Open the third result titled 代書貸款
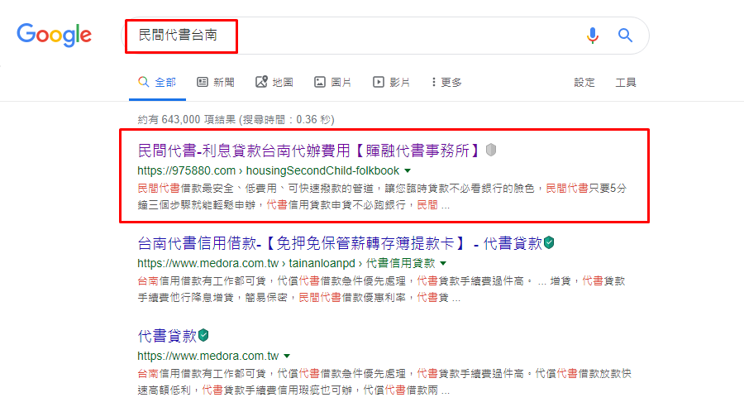The height and width of the screenshot is (407, 744). (167, 336)
